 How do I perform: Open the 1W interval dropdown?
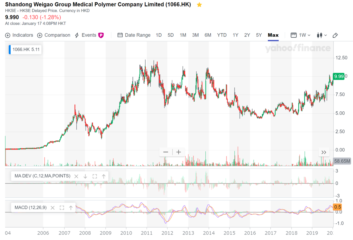[301, 35]
